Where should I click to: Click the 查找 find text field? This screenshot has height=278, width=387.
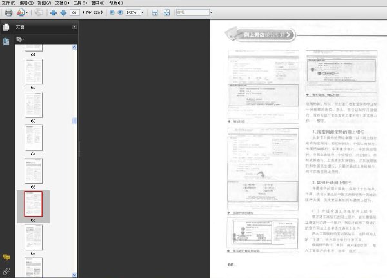point(192,12)
